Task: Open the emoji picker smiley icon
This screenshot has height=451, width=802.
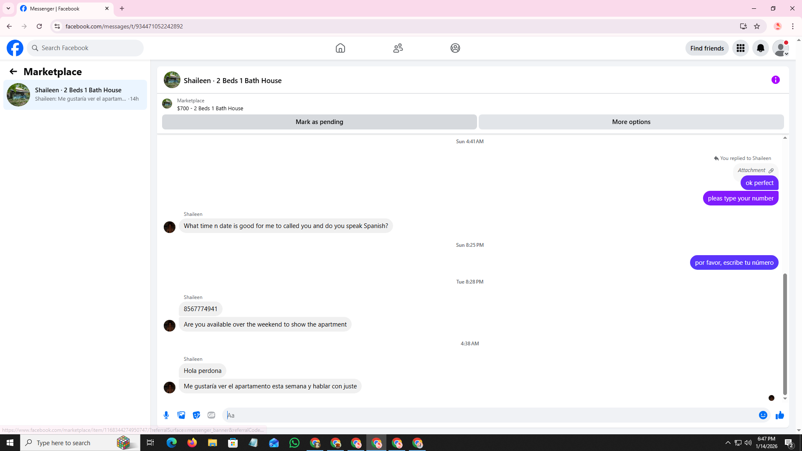Action: [x=763, y=415]
